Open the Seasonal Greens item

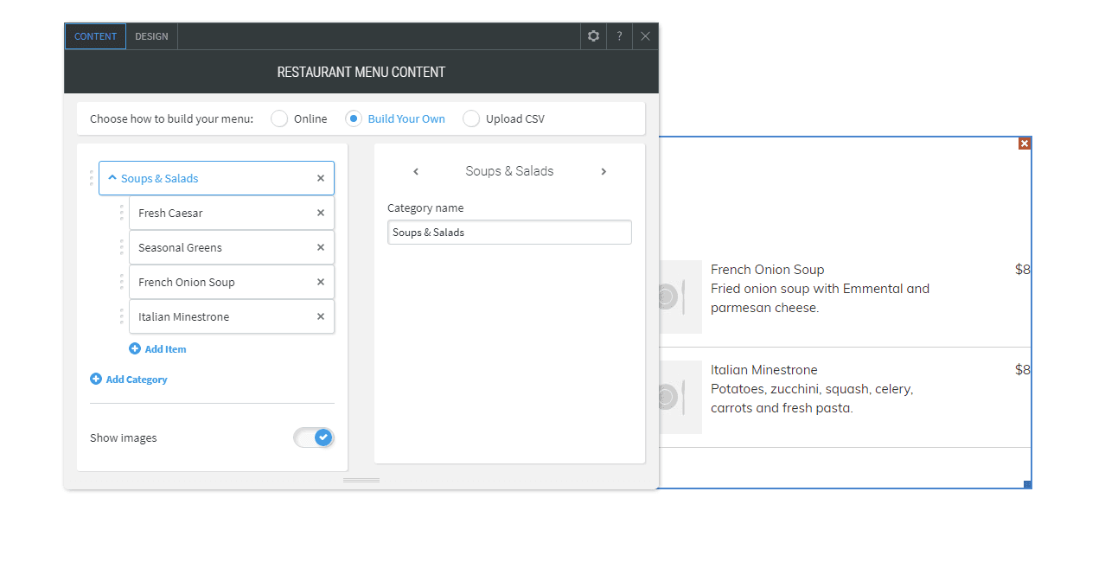[232, 247]
